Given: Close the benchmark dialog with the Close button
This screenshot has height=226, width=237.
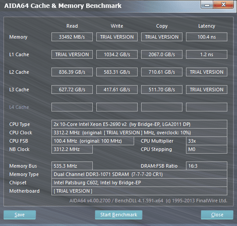Looking at the screenshot, I should tap(217, 215).
